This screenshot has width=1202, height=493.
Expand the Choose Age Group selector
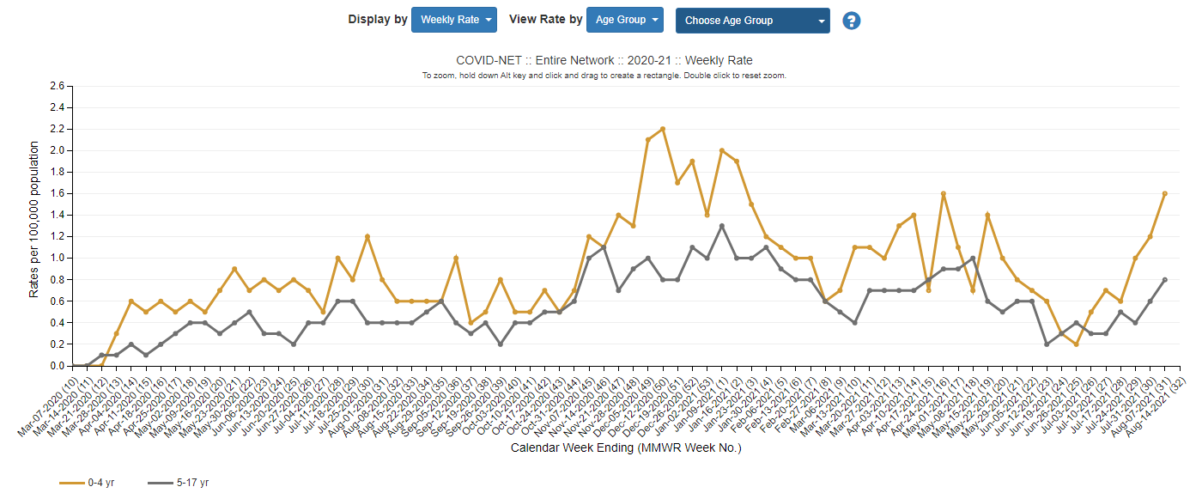753,21
